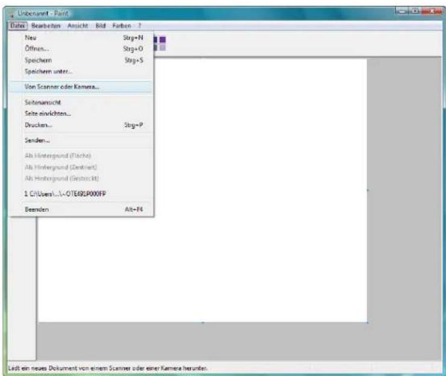Close the open Datei menu header

(x=17, y=25)
